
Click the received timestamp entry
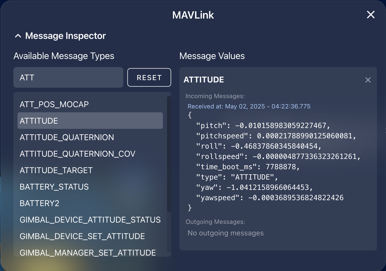[x=249, y=106]
